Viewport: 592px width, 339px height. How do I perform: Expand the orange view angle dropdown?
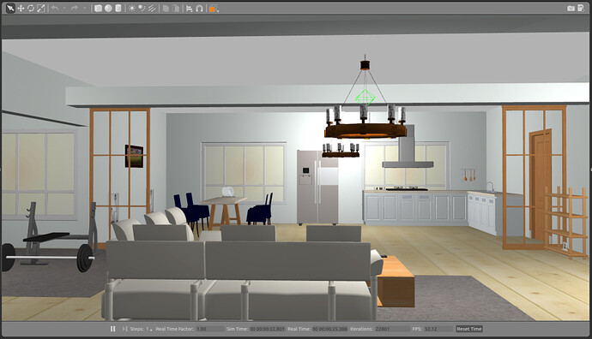coord(218,10)
